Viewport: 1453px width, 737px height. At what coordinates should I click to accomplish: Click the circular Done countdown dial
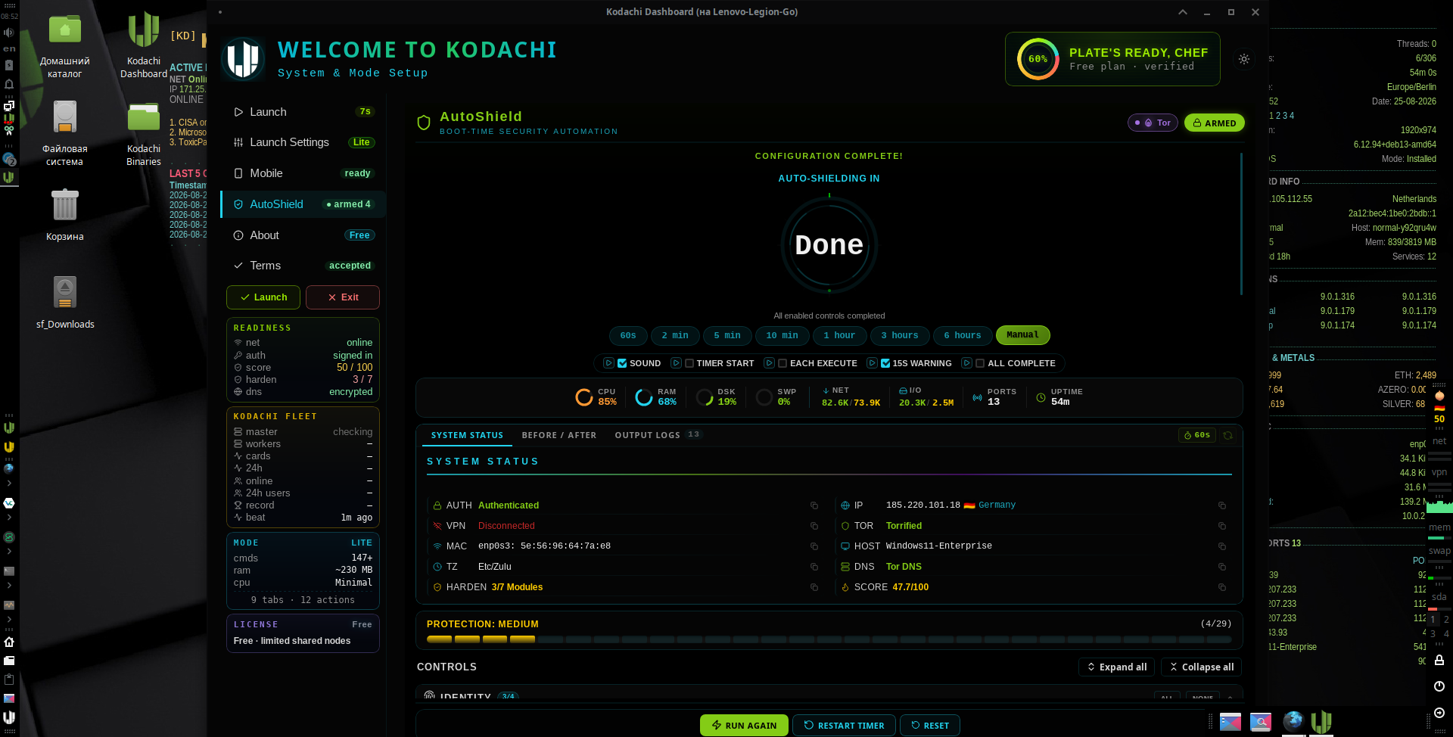click(829, 244)
